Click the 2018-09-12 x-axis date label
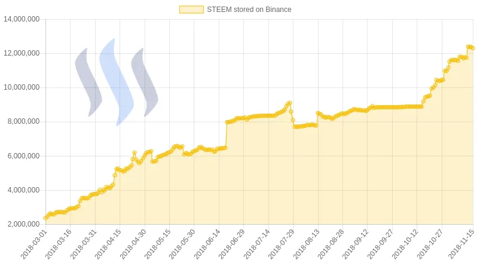477x269 pixels. click(355, 244)
